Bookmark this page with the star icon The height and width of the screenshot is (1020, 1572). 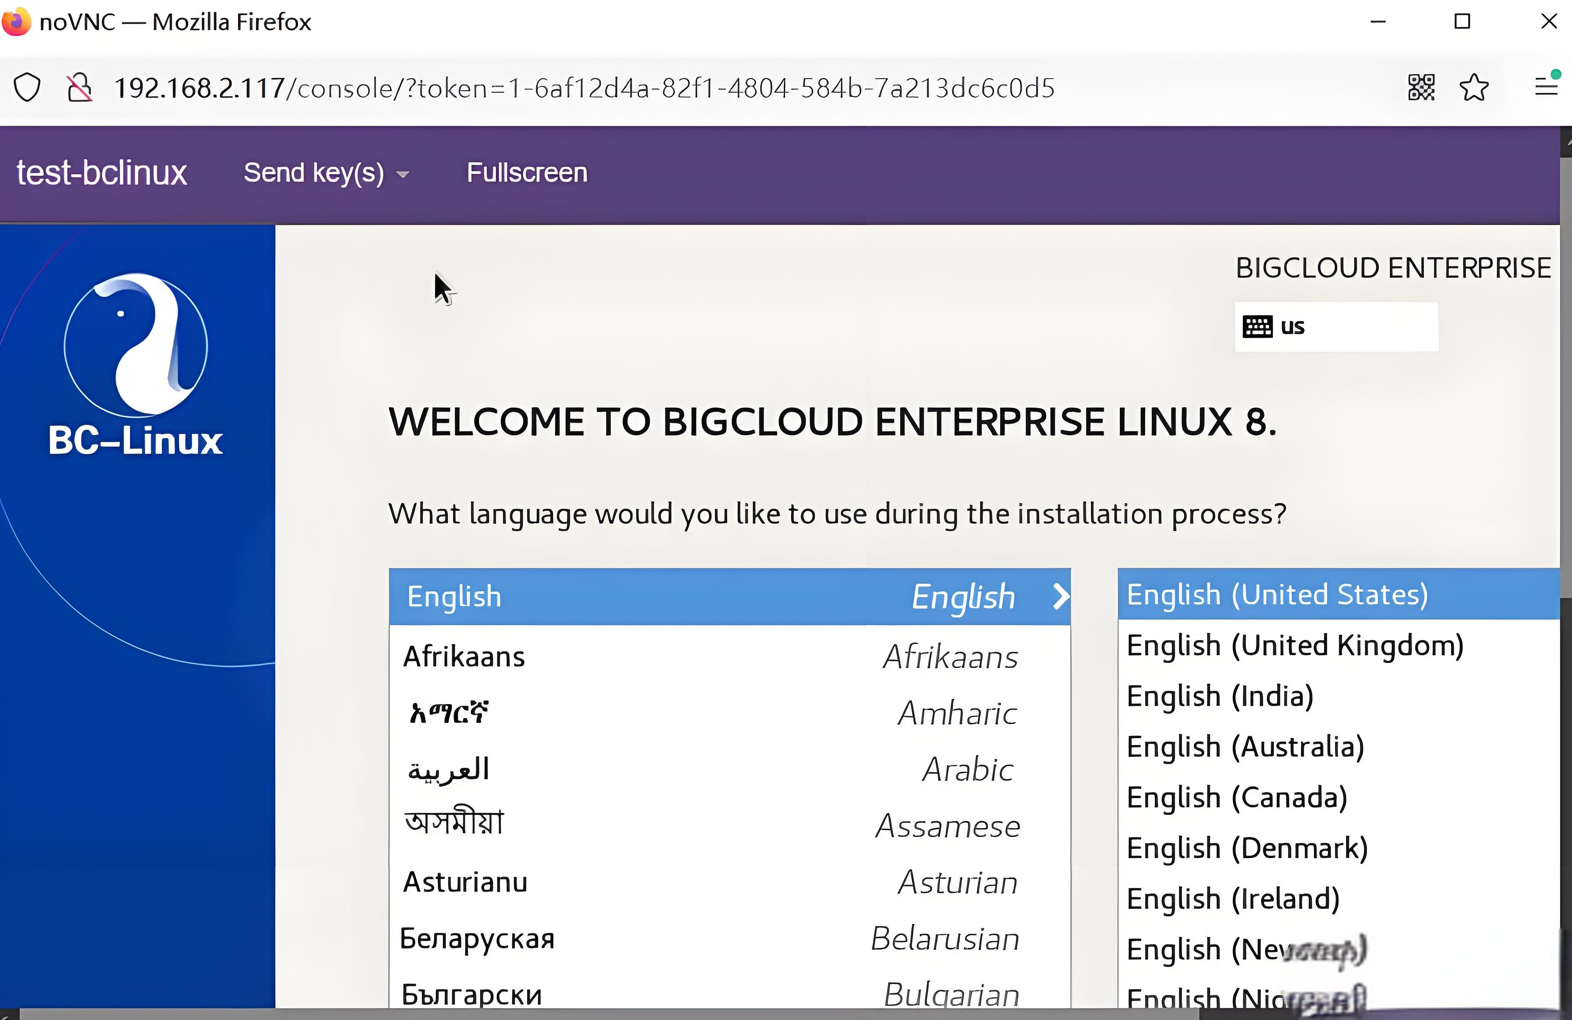pyautogui.click(x=1473, y=88)
